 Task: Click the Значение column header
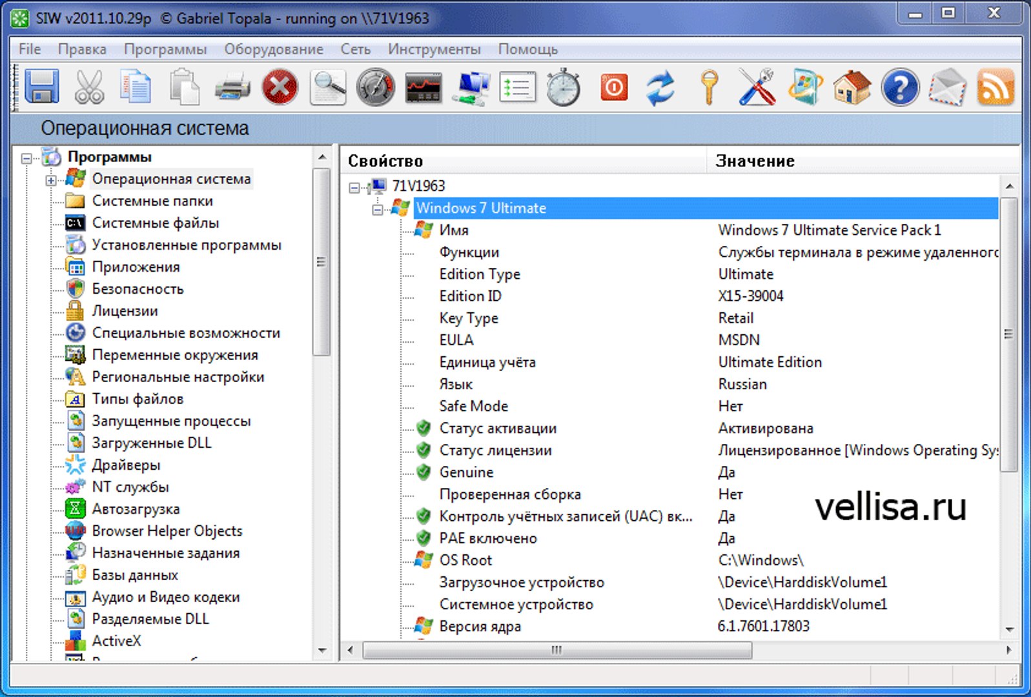pos(864,161)
